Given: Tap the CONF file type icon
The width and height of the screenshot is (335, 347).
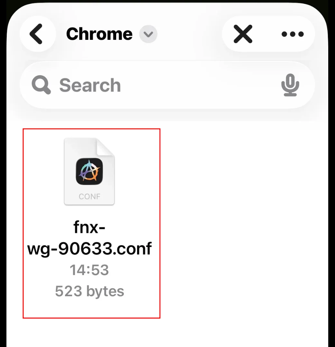Looking at the screenshot, I should coord(89,196).
